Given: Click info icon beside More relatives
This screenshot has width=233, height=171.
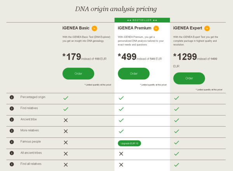Looking at the screenshot, I should (x=12, y=131).
